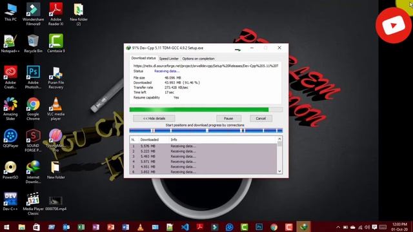413x232 pixels.
Task: Open Adobe Creative Cloud desktop shortcut
Action: [x=10, y=77]
